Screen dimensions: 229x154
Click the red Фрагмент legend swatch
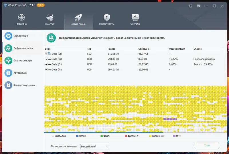tap(126, 136)
